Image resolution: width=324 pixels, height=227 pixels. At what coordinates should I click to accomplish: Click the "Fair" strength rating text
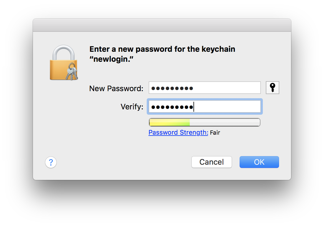215,133
